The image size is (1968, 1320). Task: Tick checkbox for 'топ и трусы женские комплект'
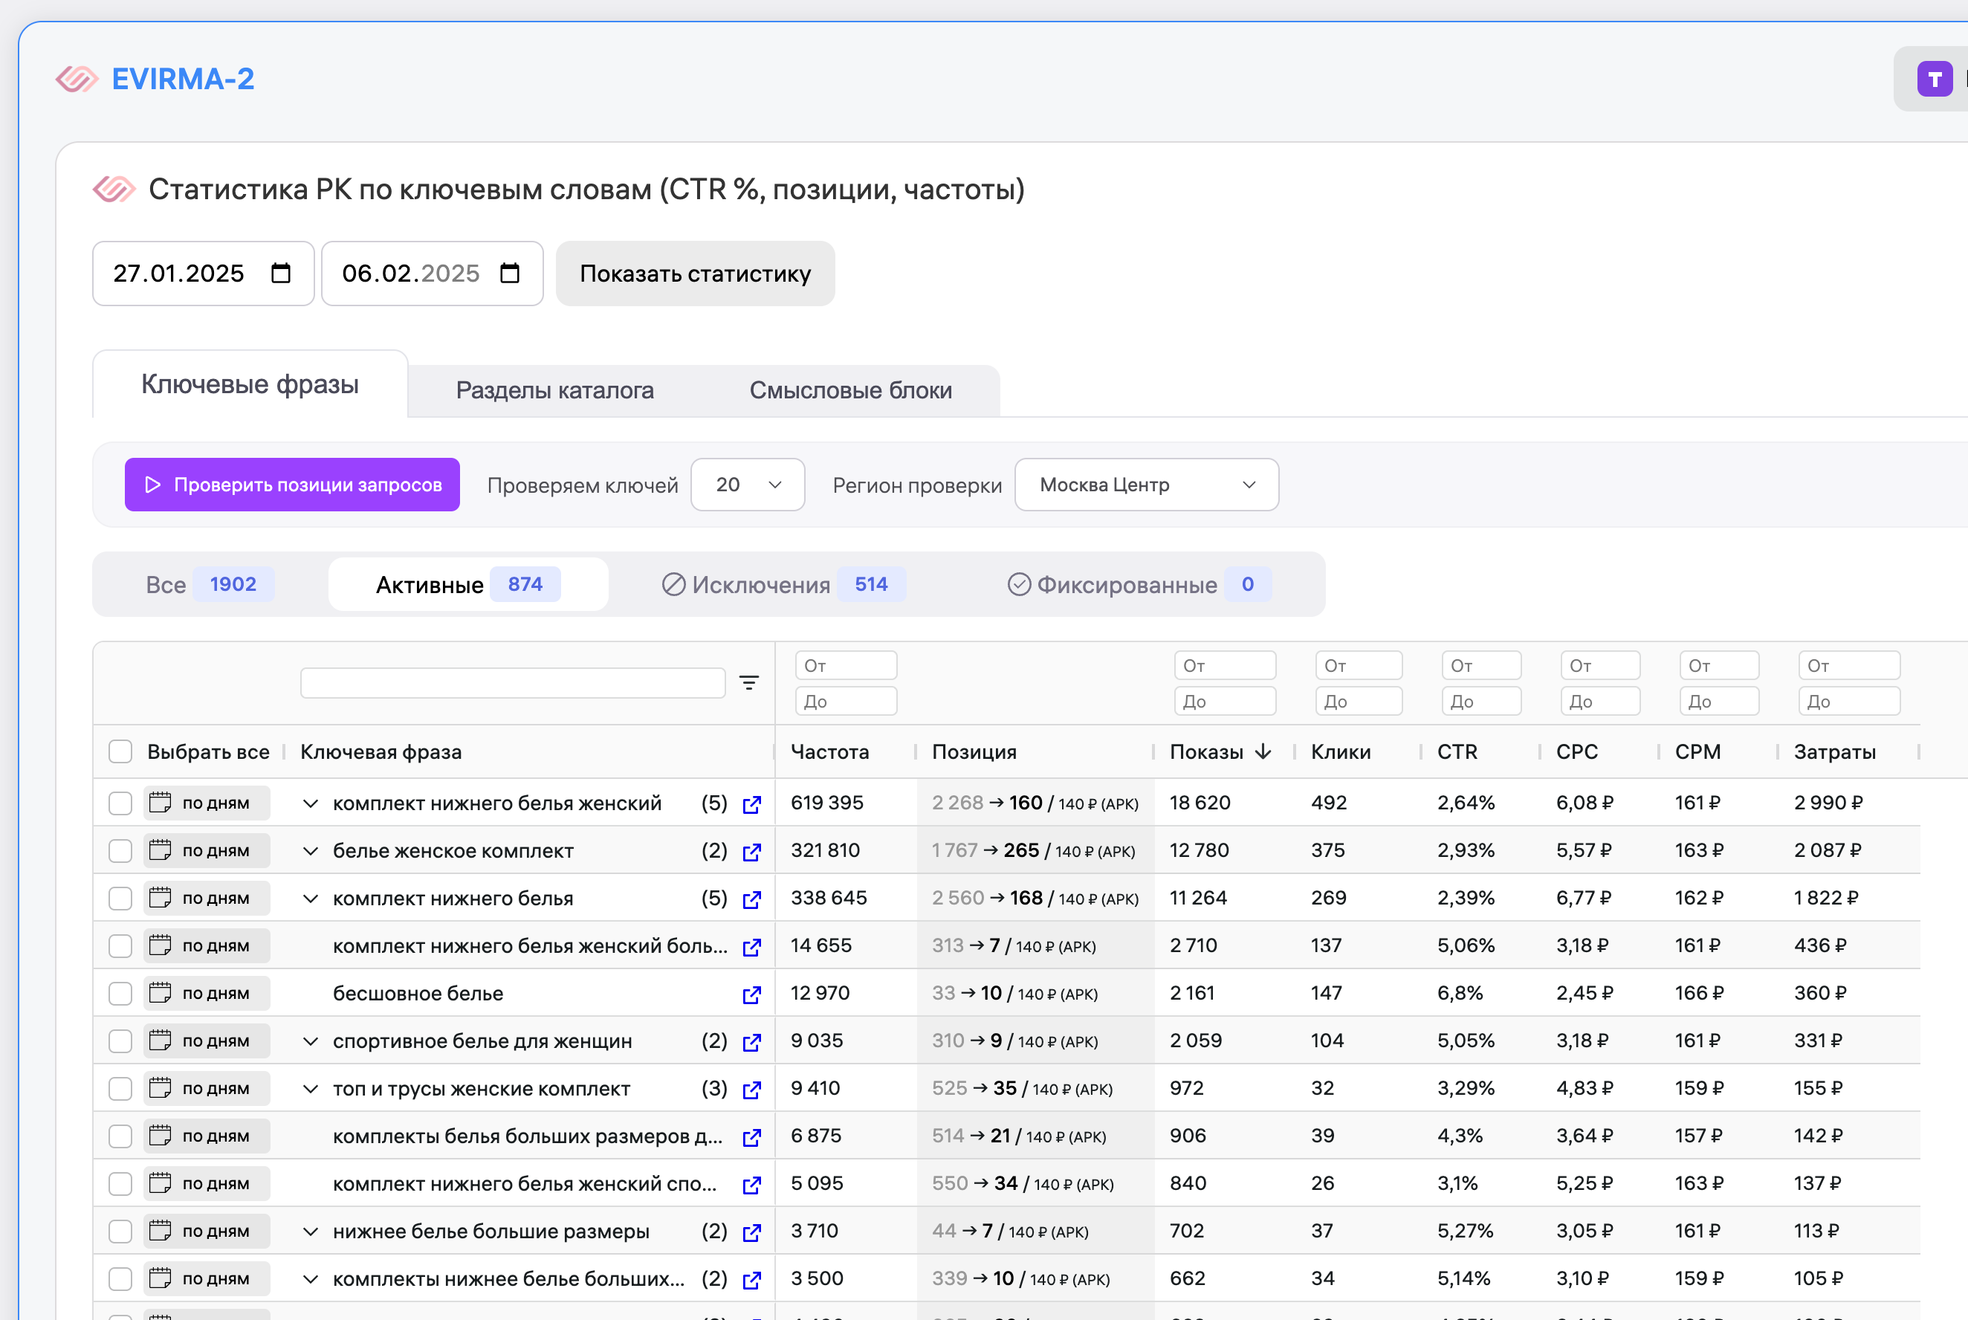coord(120,1089)
